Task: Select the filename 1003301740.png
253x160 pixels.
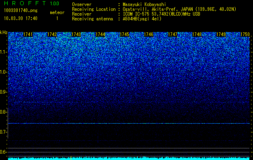Action: pyautogui.click(x=21, y=11)
